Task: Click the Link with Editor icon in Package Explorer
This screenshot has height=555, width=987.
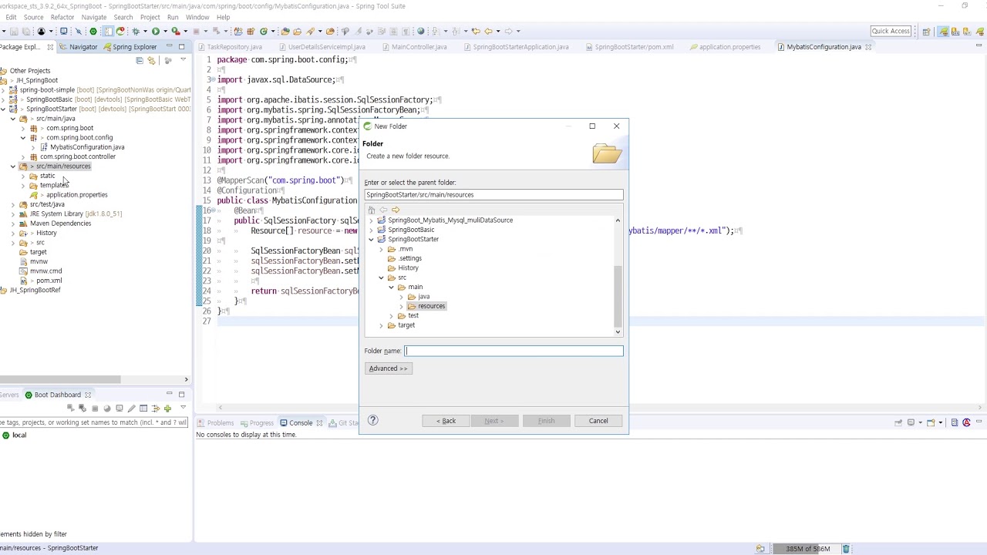Action: [x=151, y=60]
